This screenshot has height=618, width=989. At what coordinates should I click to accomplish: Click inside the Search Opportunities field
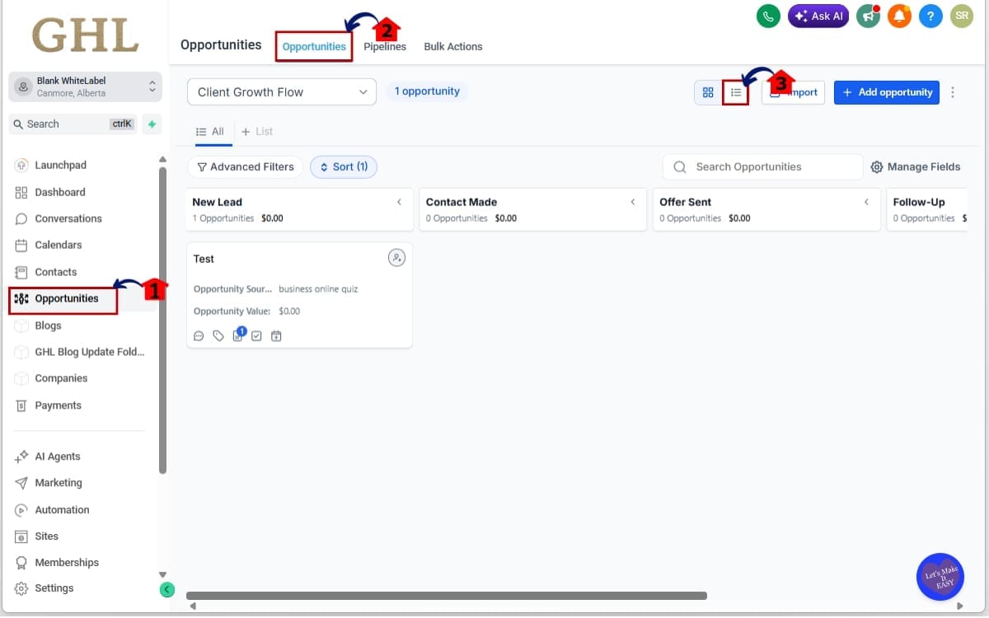tap(762, 166)
